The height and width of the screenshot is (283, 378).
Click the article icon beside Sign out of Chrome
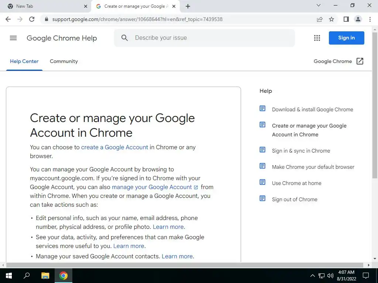(x=262, y=198)
